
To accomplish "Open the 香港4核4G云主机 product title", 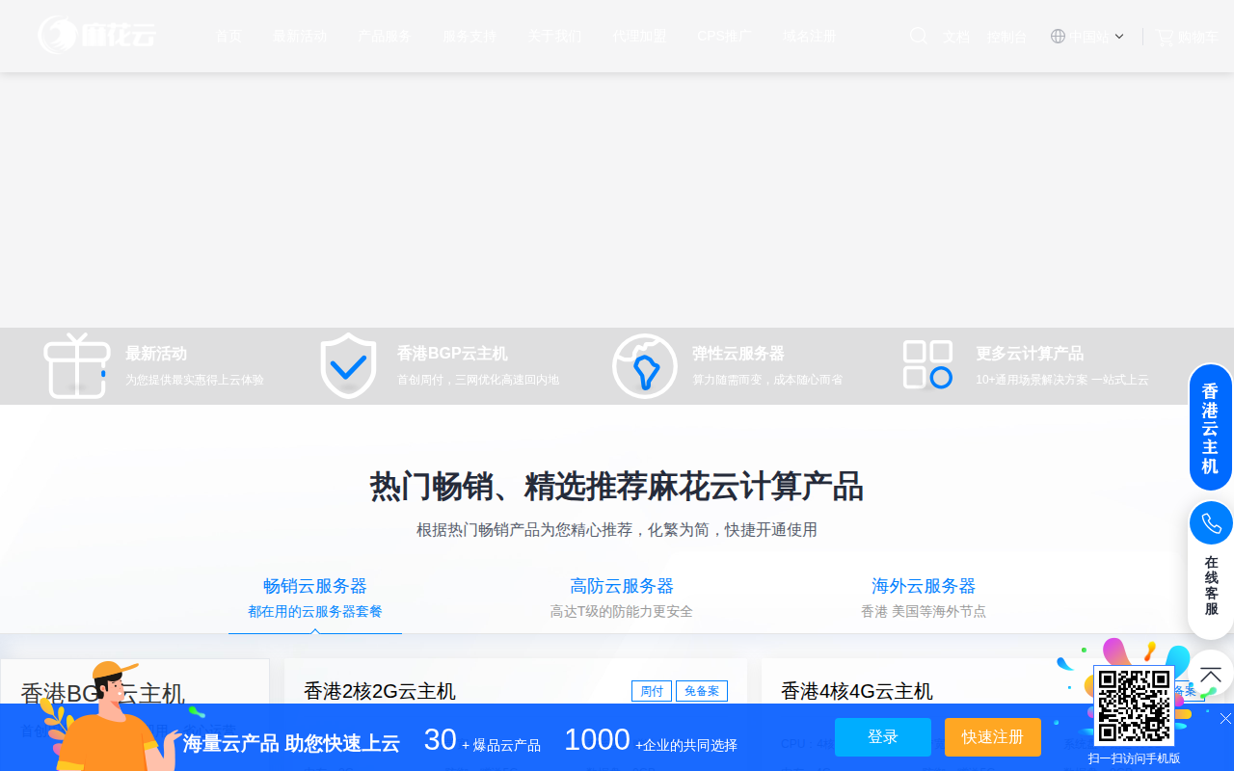I will 857,691.
